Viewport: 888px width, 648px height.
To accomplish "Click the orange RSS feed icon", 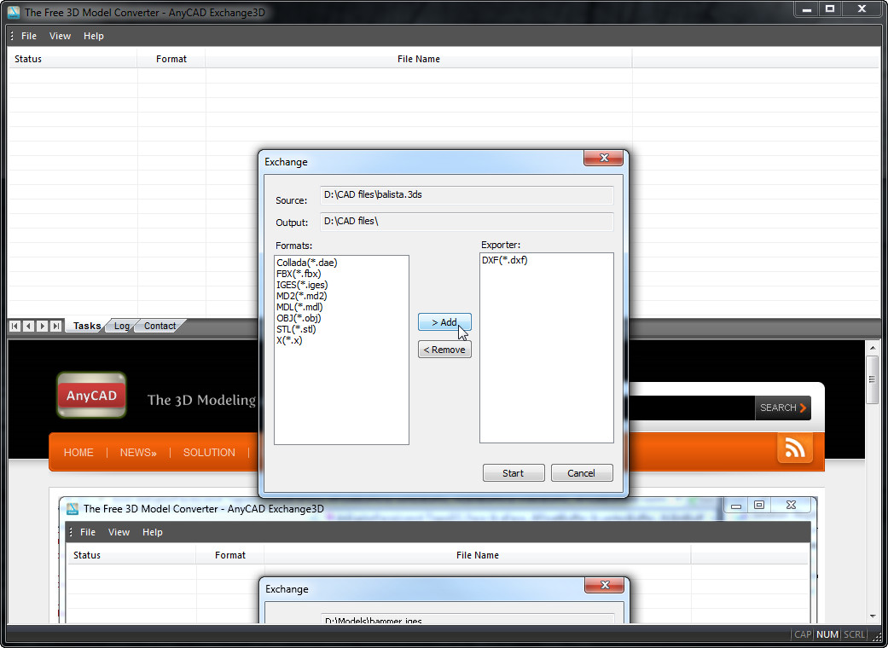I will (794, 448).
